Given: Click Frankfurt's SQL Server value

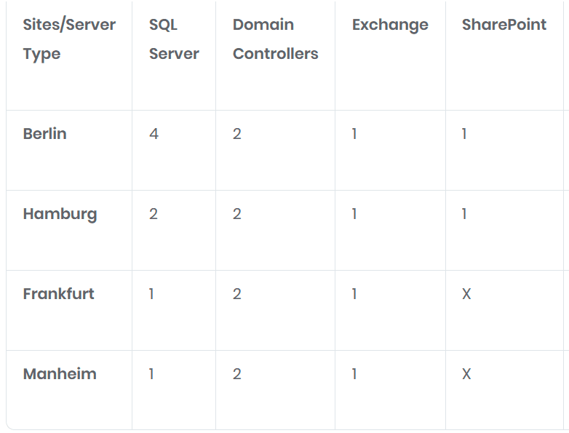Looking at the screenshot, I should (x=151, y=294).
